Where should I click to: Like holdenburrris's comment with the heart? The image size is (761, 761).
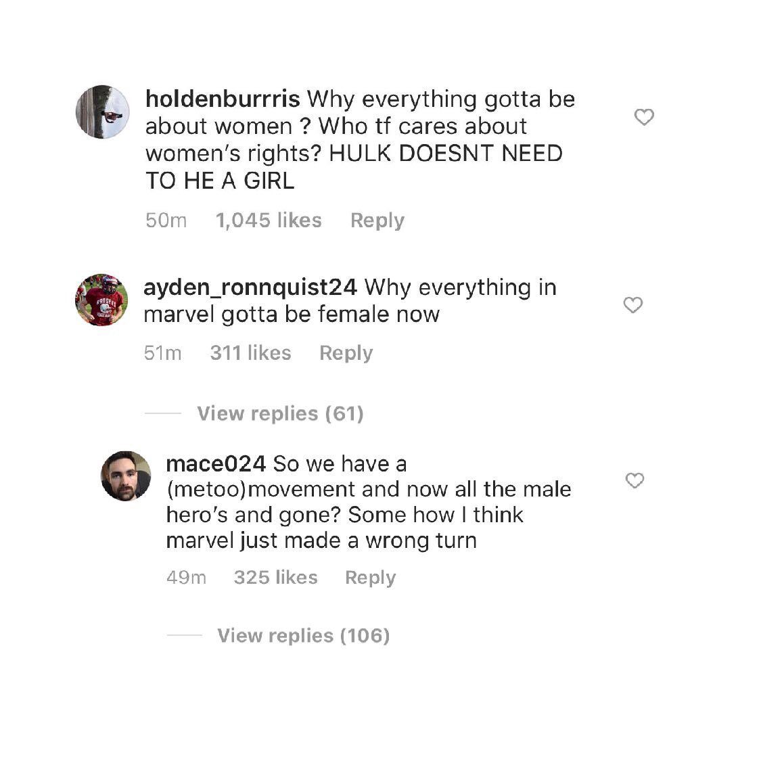pos(644,118)
